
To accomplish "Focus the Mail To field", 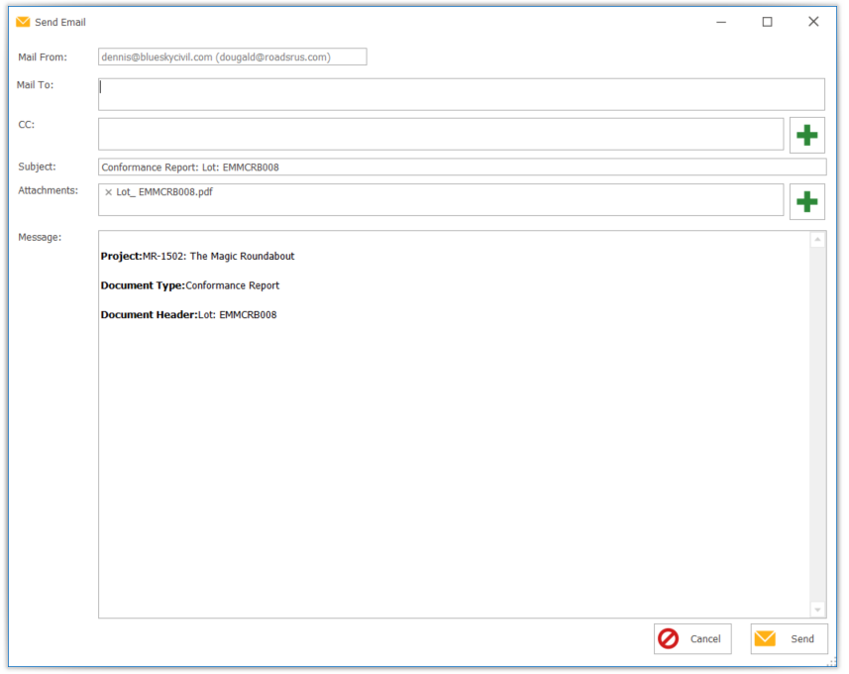I will coord(461,94).
